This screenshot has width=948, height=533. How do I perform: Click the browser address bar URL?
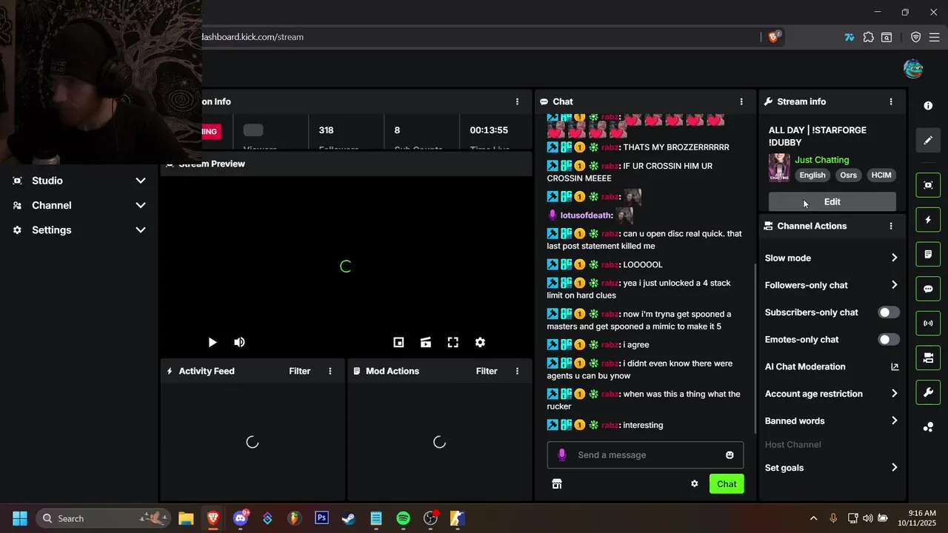(x=253, y=37)
